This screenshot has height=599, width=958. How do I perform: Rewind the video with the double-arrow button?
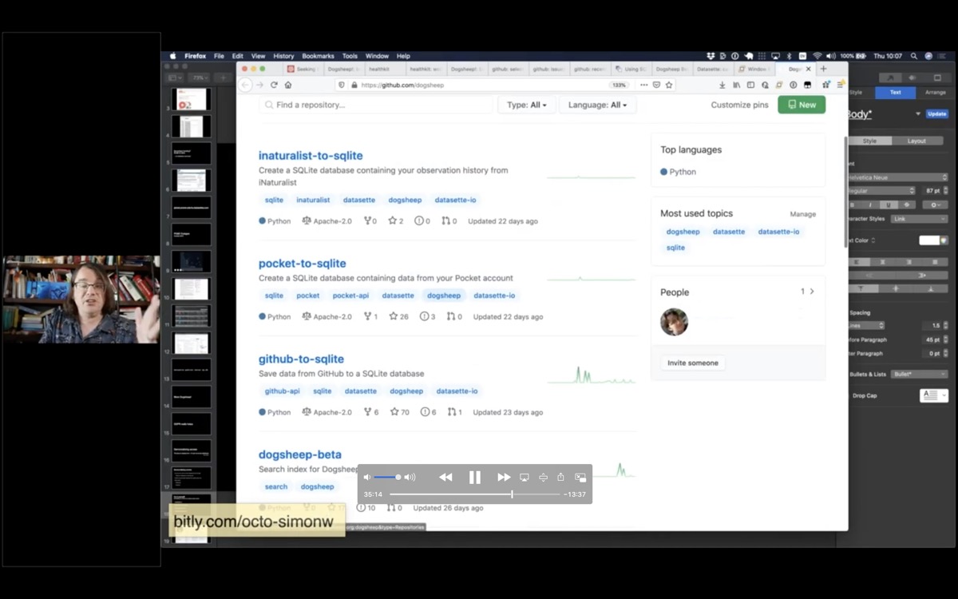point(445,478)
